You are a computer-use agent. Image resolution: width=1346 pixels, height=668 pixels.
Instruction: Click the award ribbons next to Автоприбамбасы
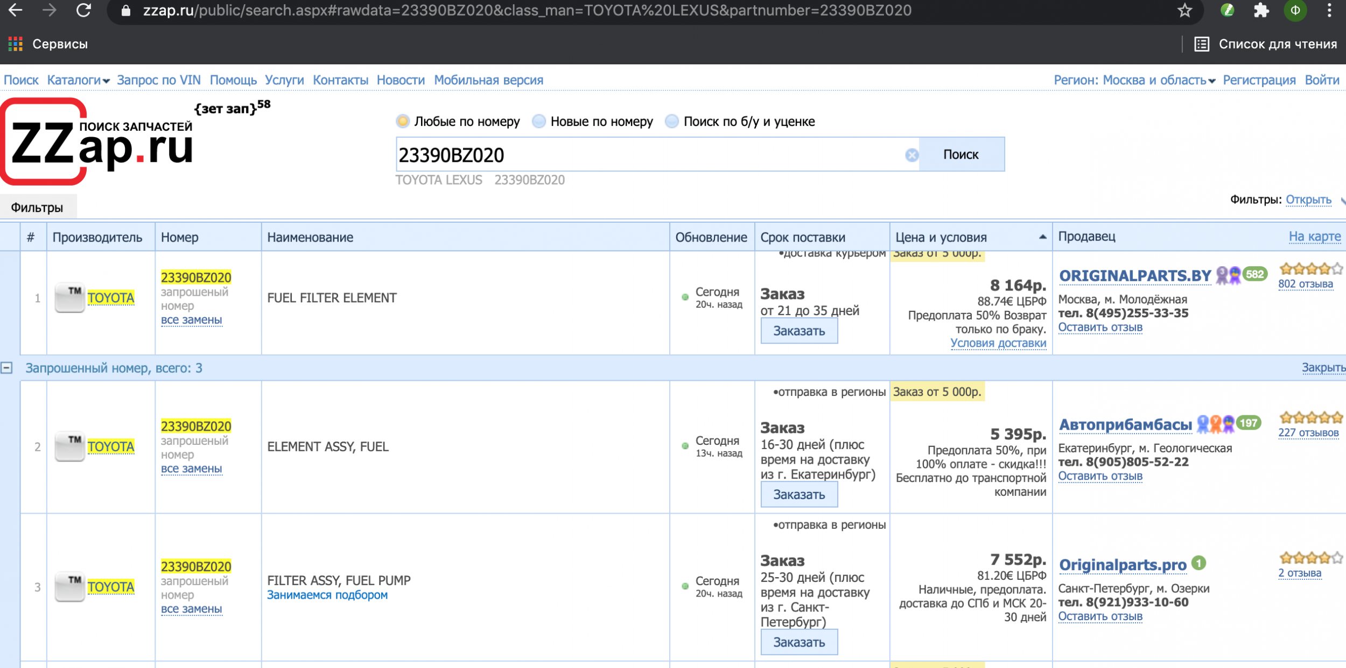pyautogui.click(x=1215, y=424)
